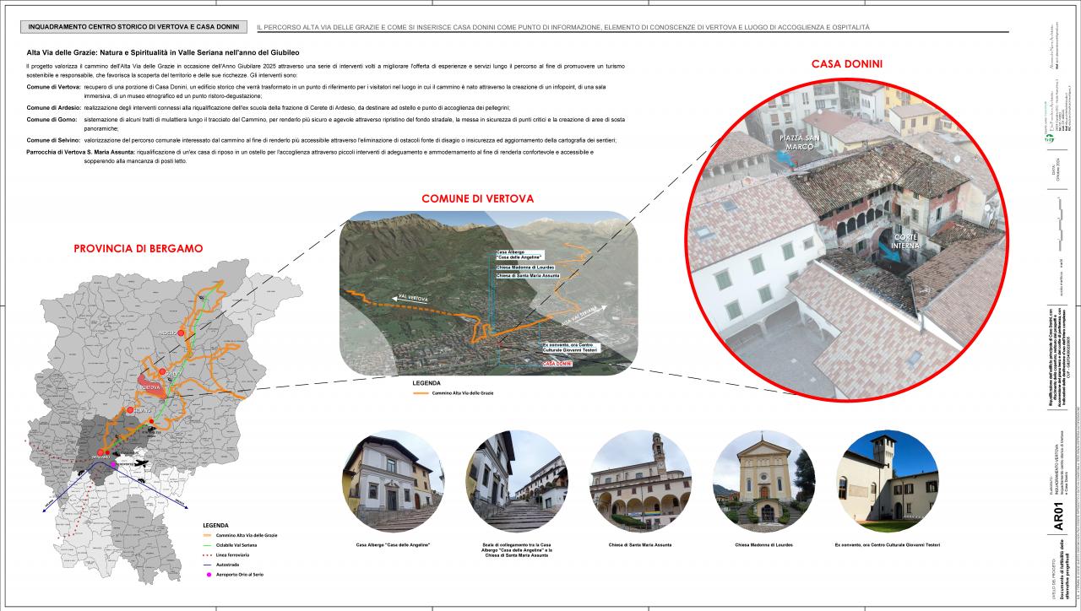Click the red highlighted Vertova area on the map
Screen dimensions: 1081x611
152,387
